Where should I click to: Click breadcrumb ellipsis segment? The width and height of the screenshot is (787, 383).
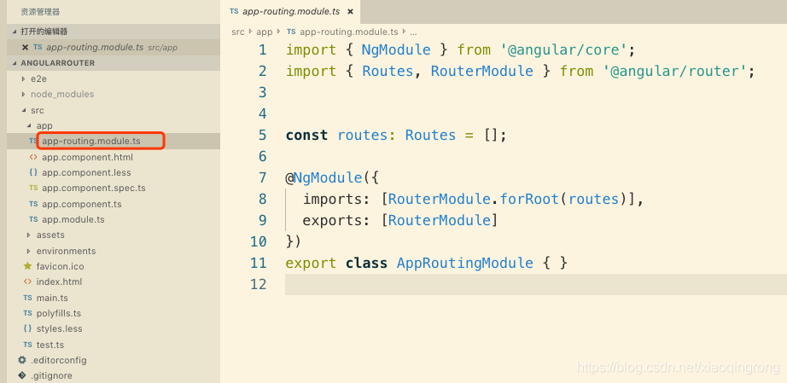[x=413, y=32]
